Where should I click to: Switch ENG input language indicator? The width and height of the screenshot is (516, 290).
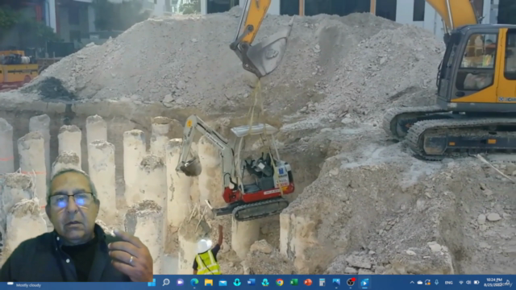pyautogui.click(x=448, y=283)
